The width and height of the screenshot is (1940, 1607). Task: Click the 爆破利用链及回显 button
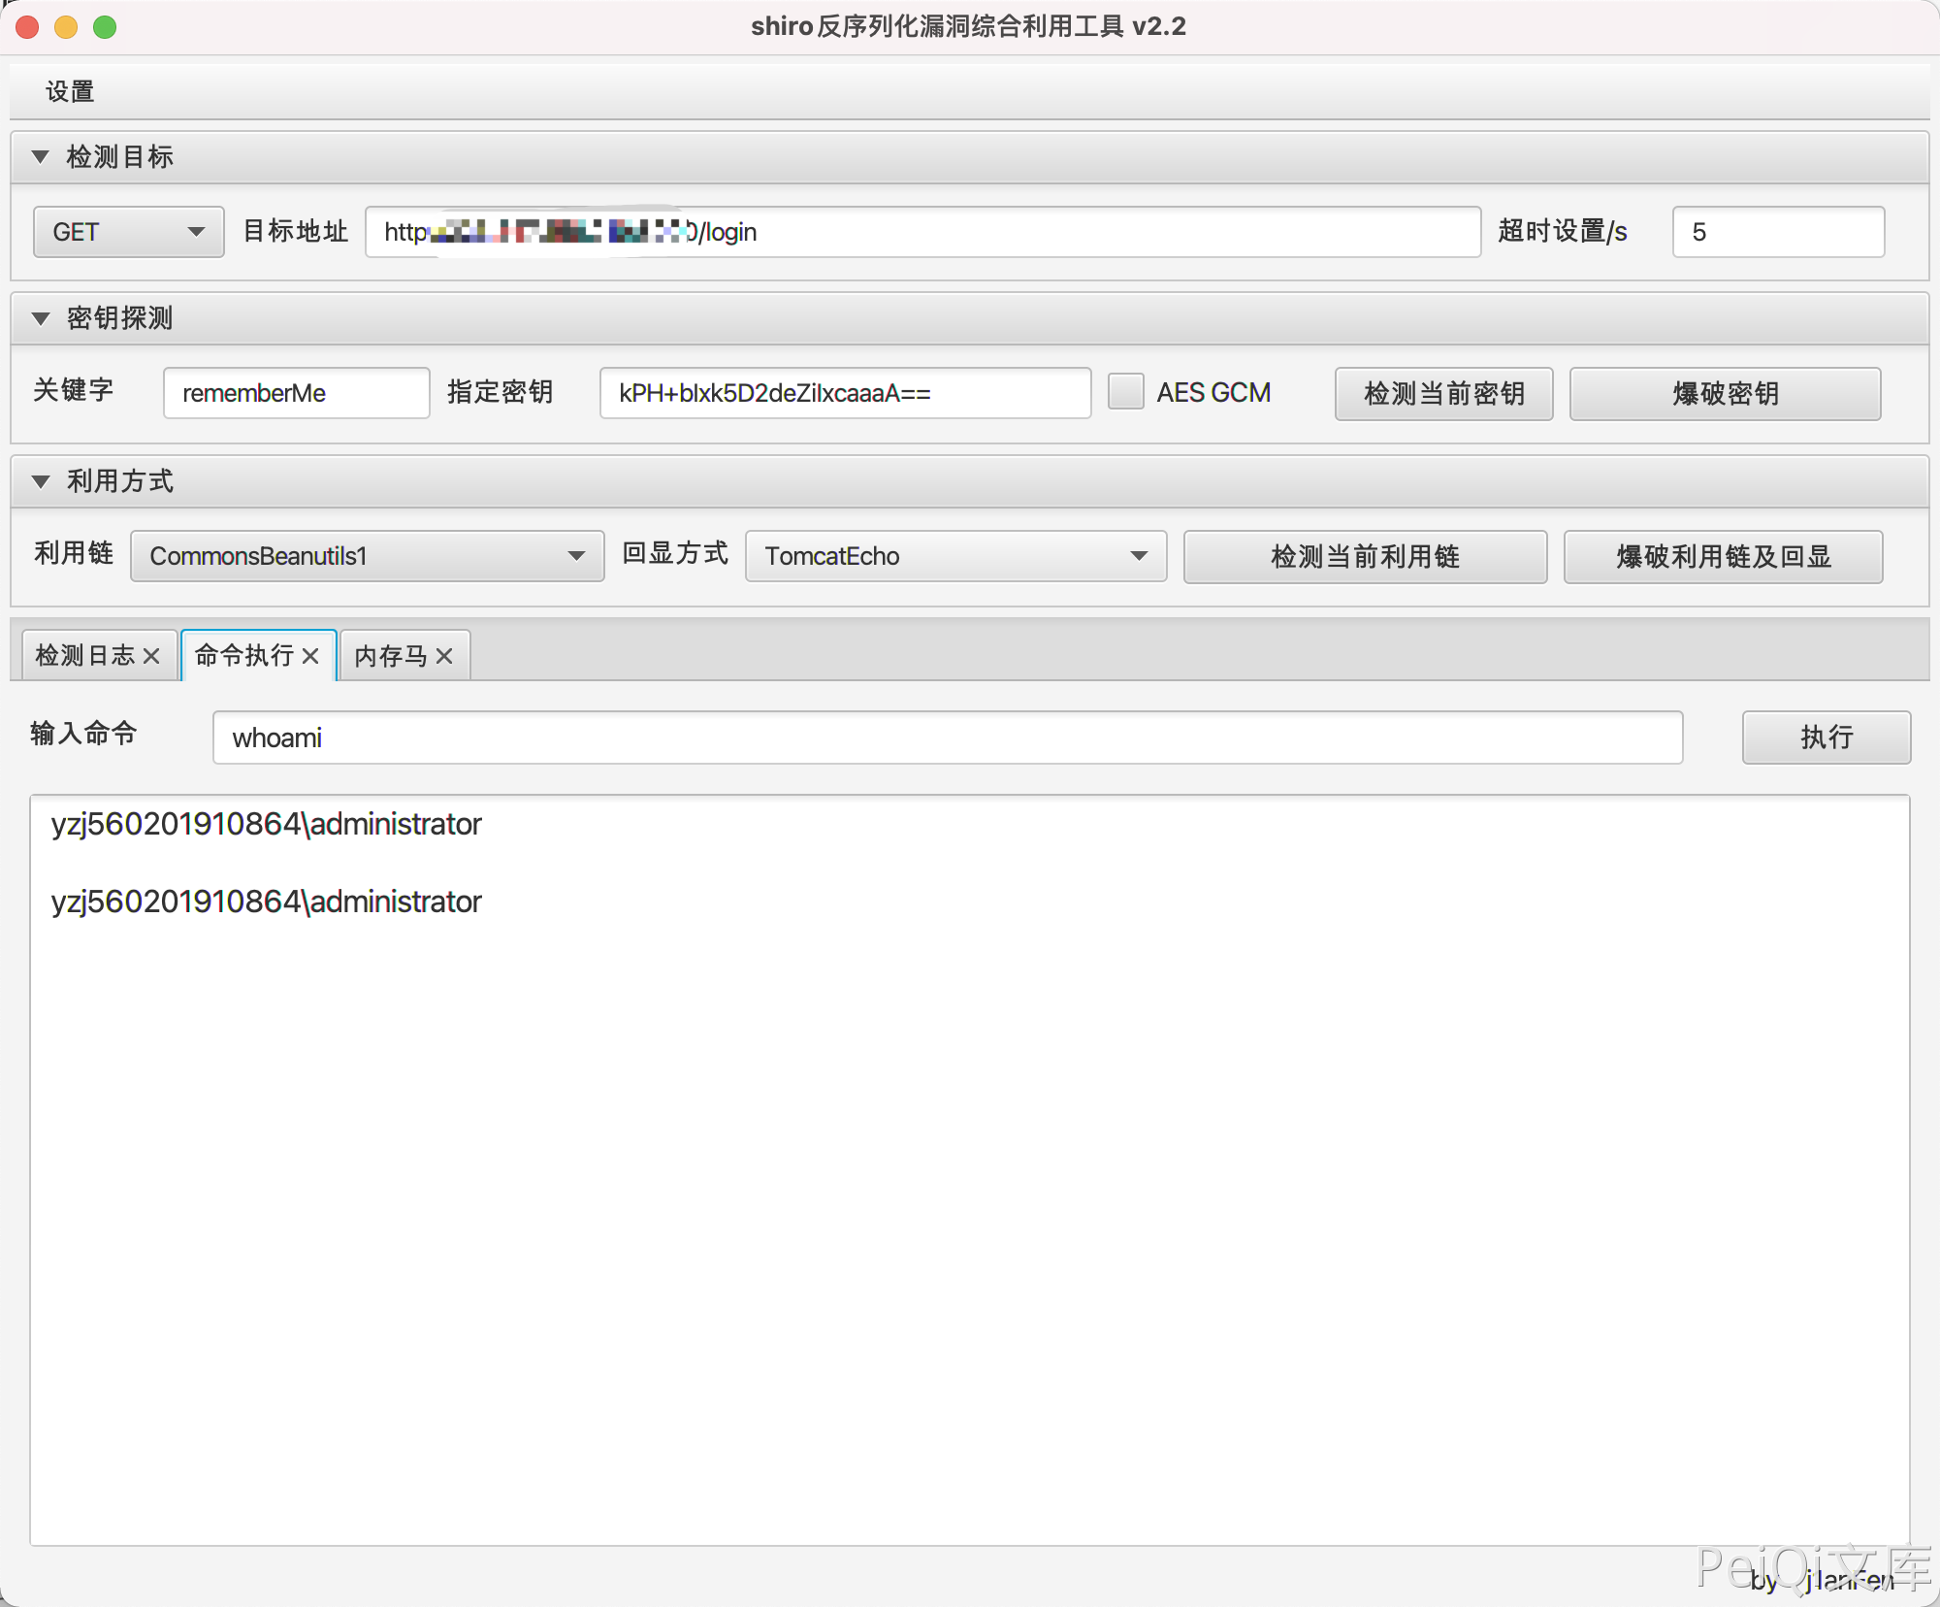1723,557
